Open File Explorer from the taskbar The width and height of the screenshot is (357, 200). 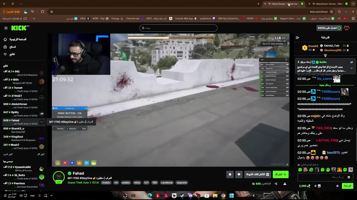point(215,196)
